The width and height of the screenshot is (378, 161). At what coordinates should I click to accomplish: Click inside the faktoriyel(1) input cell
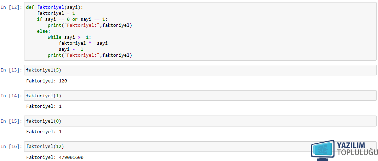pyautogui.click(x=200, y=95)
